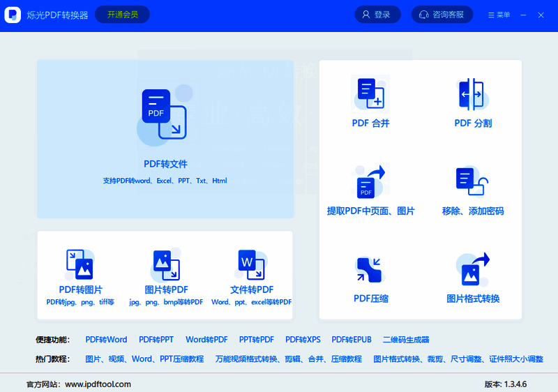The image size is (558, 392).
Task: Open the 移除、添加密码 lock icon
Action: 472,181
